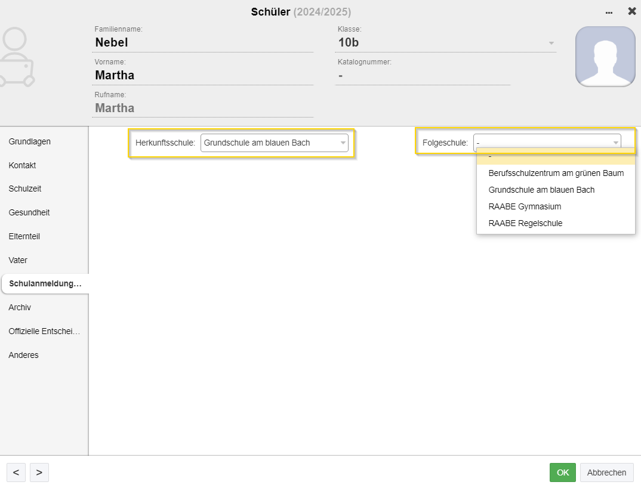Go to next student with right arrow

pos(39,472)
